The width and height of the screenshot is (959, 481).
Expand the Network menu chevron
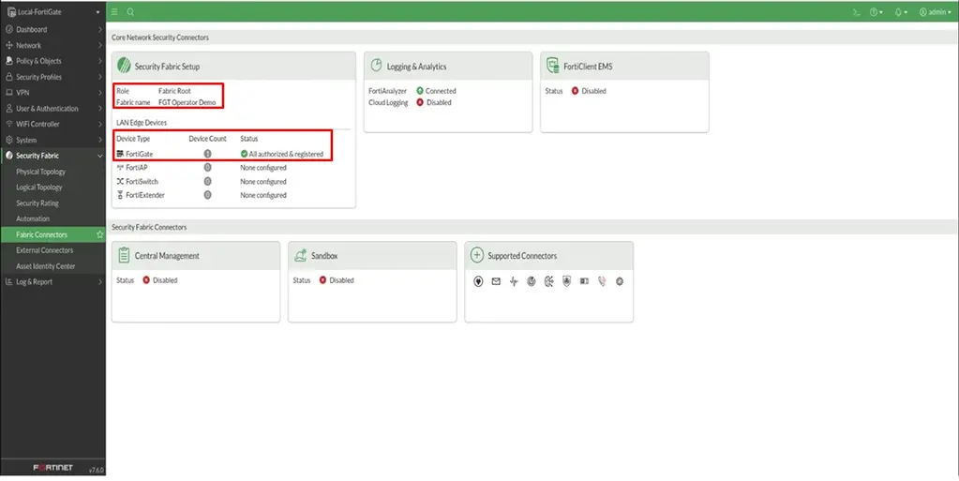tap(99, 45)
